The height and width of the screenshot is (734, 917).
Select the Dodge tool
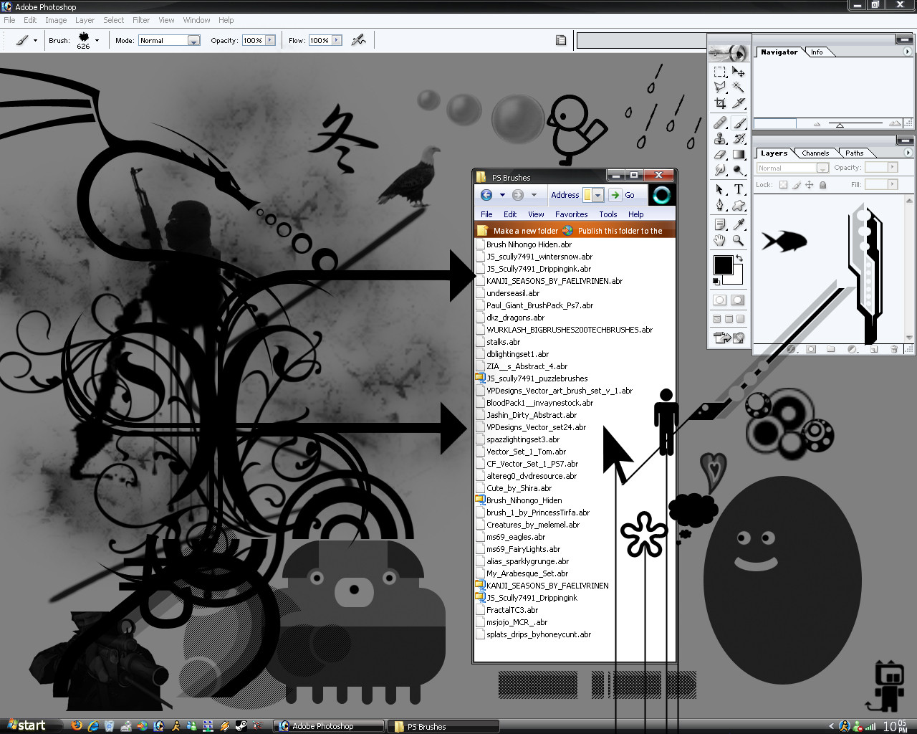[x=739, y=170]
